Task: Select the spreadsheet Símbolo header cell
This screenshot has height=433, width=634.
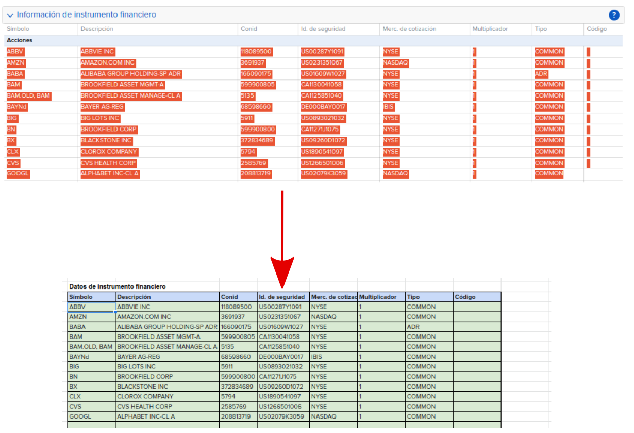Action: (91, 297)
